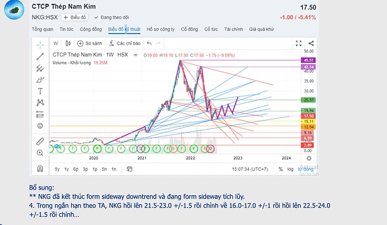Open the Cộng đồng tab
Viewport: 387px width, 225px height.
click(90, 29)
